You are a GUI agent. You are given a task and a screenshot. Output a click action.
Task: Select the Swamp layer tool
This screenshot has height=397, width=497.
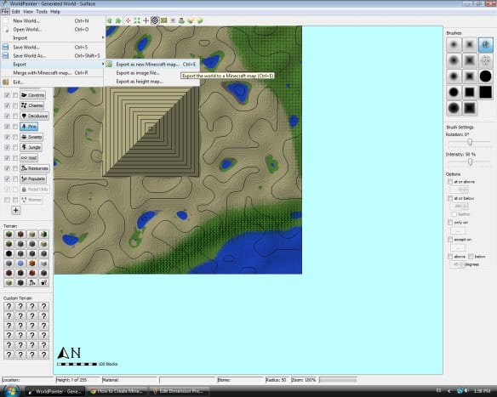coord(31,137)
